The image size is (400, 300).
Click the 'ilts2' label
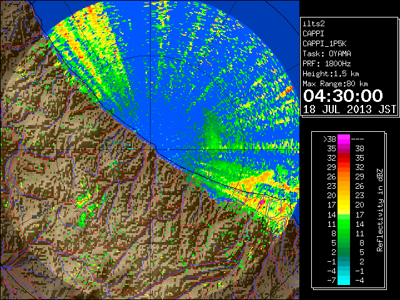(314, 24)
